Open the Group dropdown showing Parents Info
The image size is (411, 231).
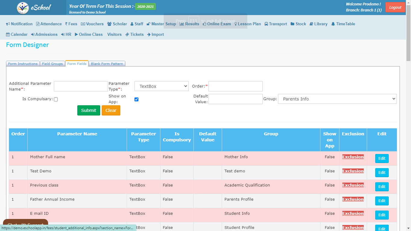coord(337,99)
